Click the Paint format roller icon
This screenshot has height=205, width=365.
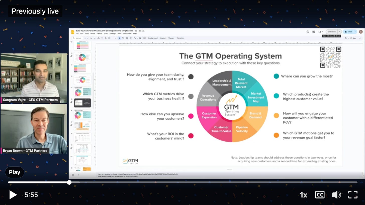coord(102,38)
